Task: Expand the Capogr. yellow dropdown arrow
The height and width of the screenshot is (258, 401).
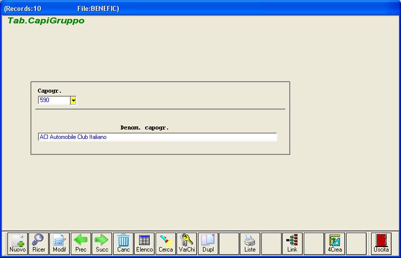Action: click(x=73, y=101)
